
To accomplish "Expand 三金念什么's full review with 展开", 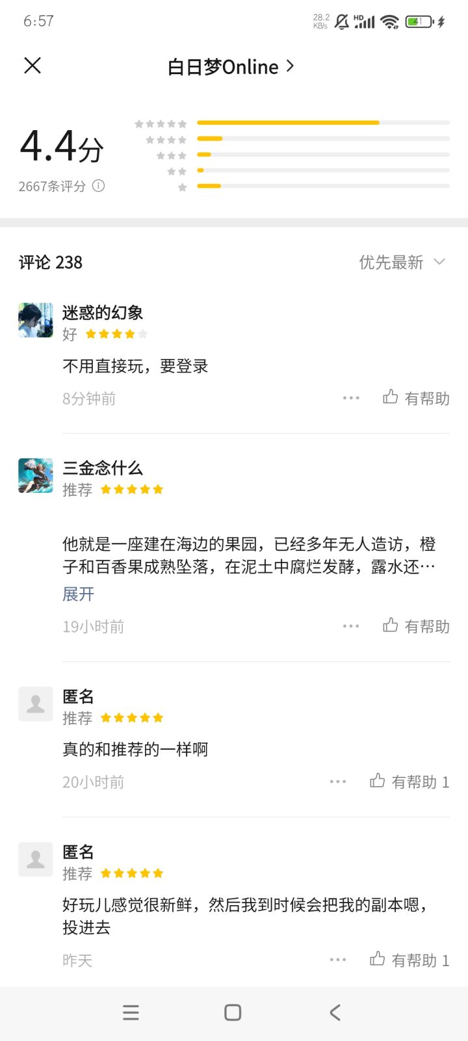I will (79, 594).
